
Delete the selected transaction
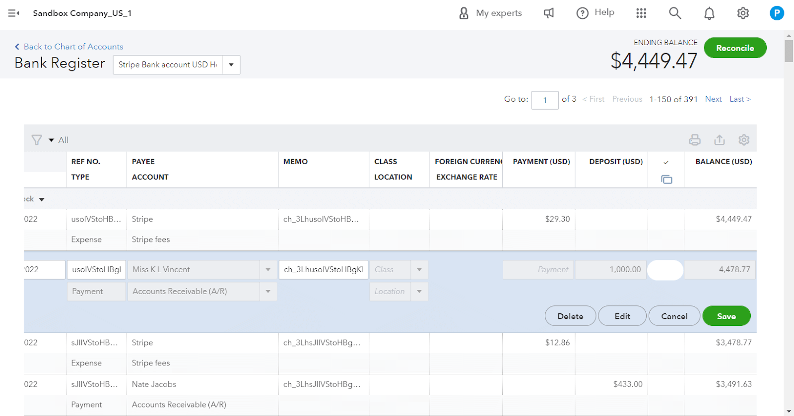[570, 316]
